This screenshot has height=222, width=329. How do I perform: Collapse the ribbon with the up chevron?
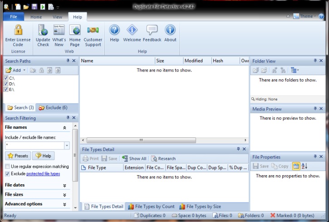coord(288,16)
